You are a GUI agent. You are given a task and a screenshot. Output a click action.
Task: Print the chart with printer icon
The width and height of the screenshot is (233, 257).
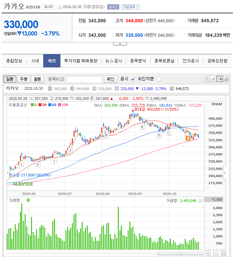tap(226, 79)
